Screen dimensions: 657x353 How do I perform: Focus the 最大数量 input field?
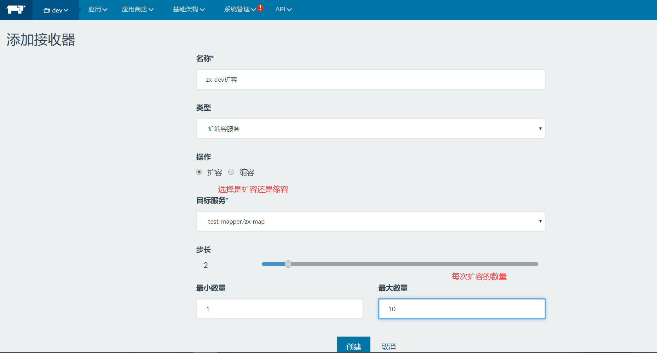462,309
